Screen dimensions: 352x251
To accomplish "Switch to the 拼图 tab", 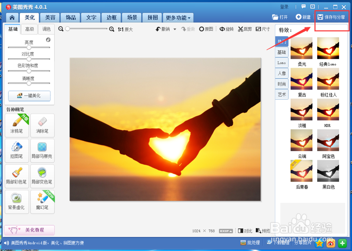I will click(x=152, y=18).
